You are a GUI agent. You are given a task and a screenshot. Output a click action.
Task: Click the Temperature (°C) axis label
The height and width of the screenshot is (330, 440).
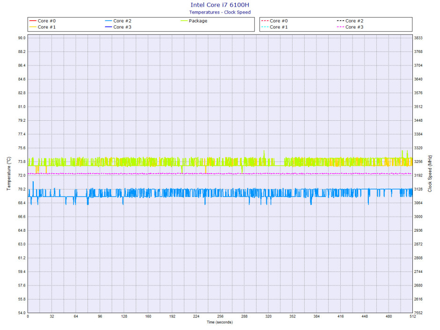(9, 174)
